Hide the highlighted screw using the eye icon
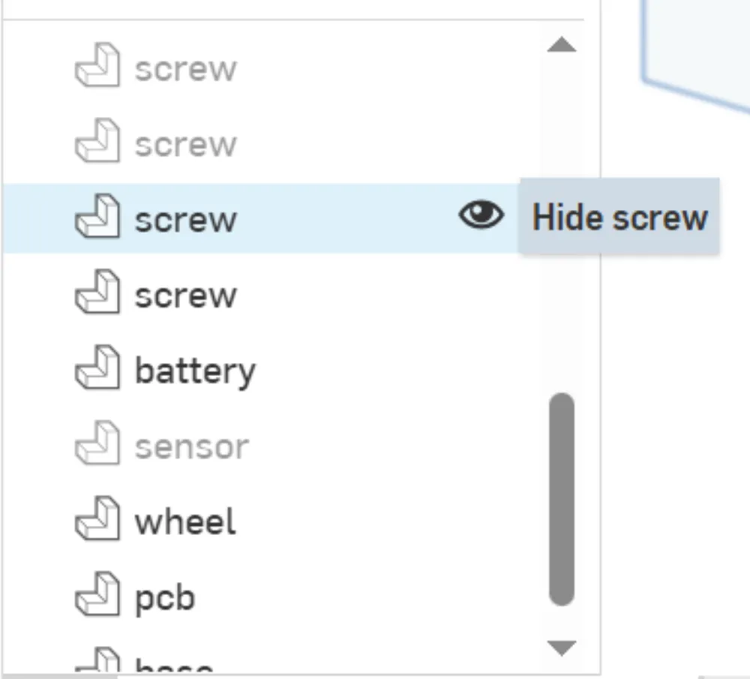 click(x=481, y=217)
